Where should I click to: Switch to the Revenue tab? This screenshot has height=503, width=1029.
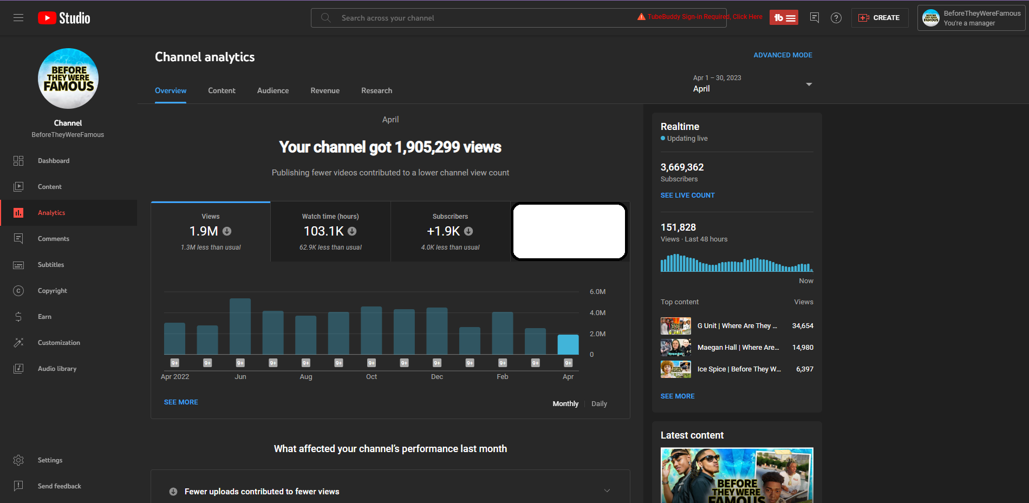click(x=325, y=90)
